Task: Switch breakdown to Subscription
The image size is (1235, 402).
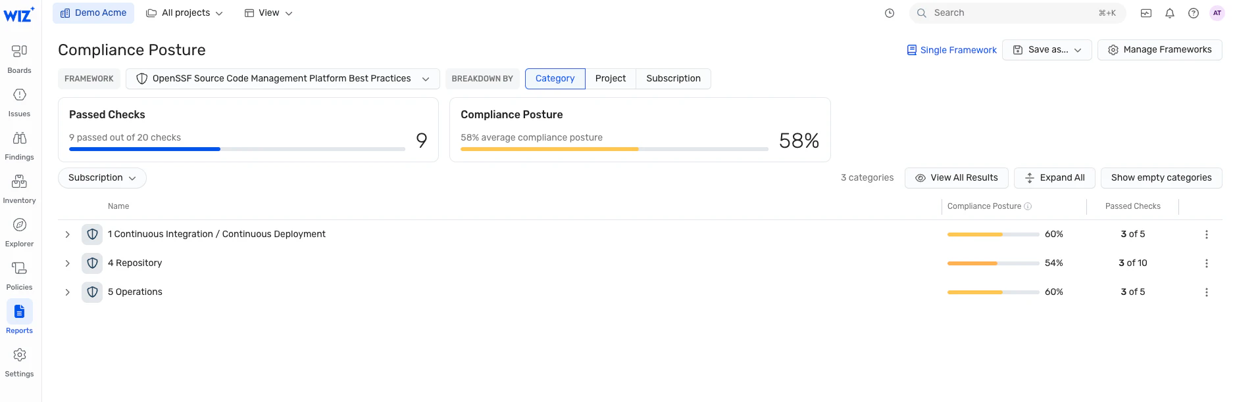Action: 673,78
